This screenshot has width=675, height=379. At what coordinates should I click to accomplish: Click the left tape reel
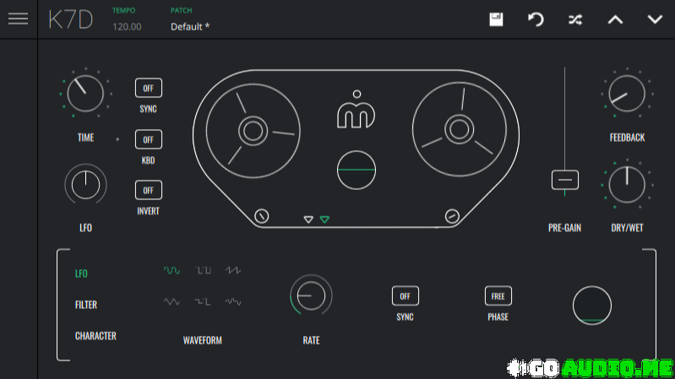(x=253, y=131)
